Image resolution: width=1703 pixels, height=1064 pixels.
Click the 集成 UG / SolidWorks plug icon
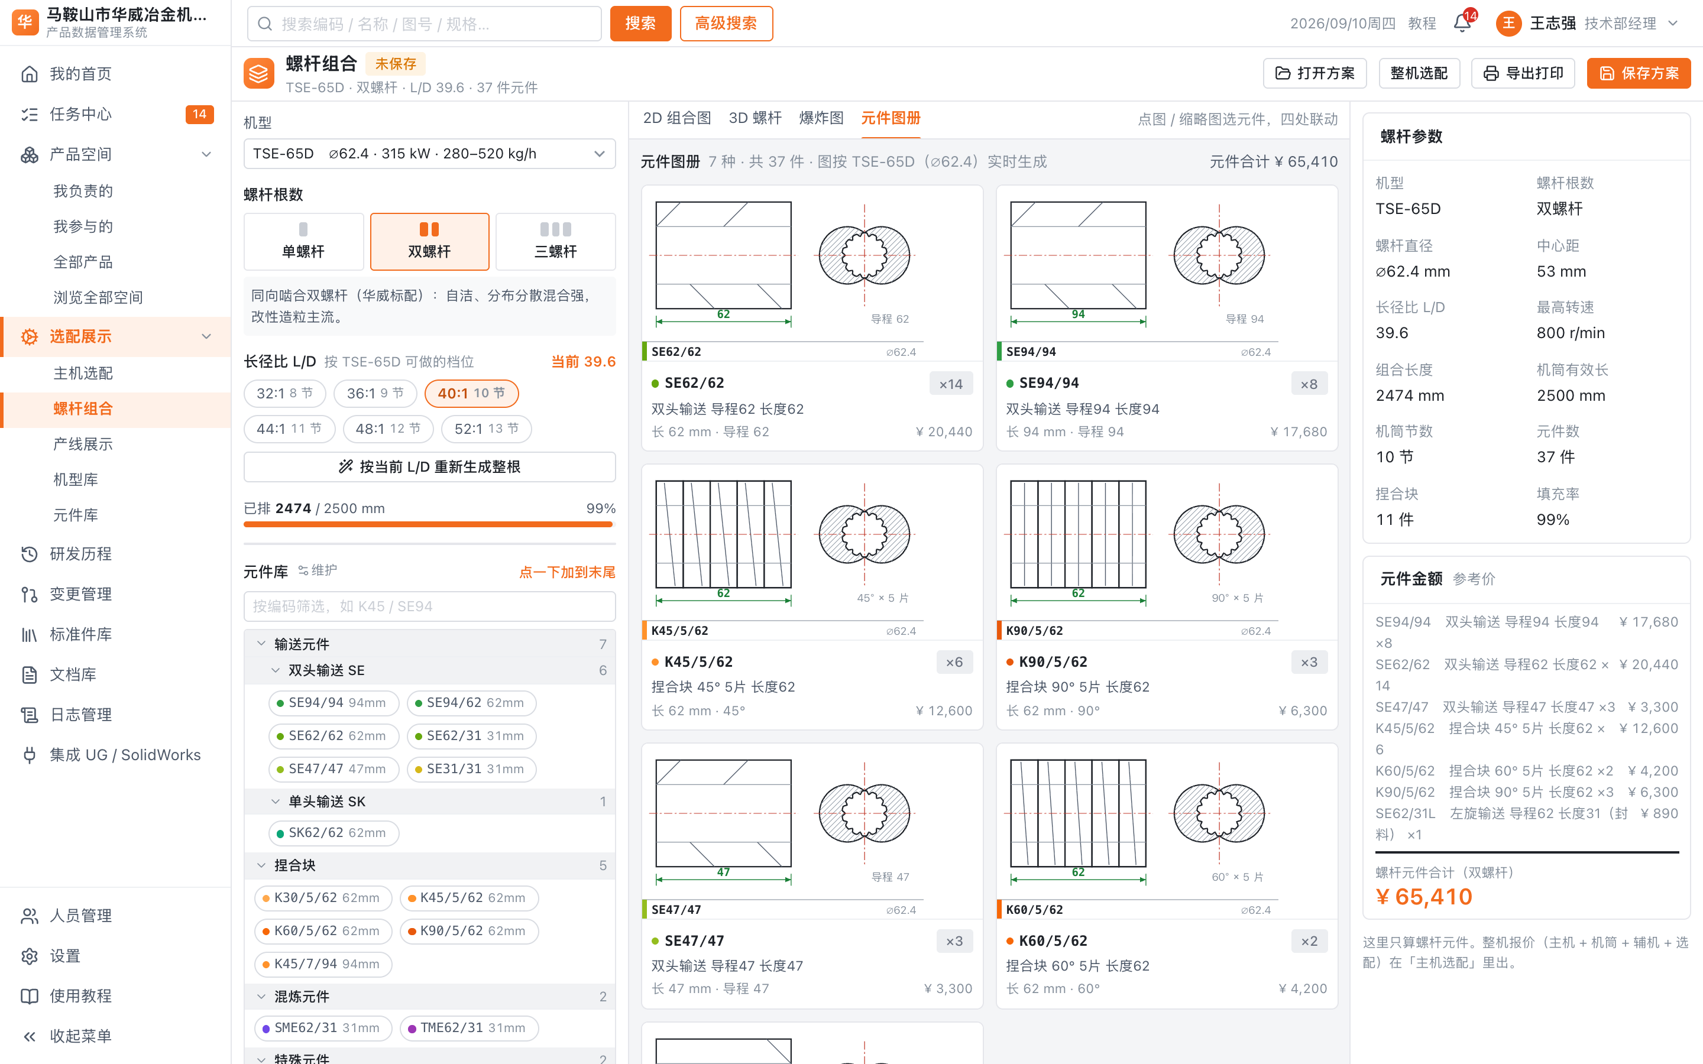[29, 754]
